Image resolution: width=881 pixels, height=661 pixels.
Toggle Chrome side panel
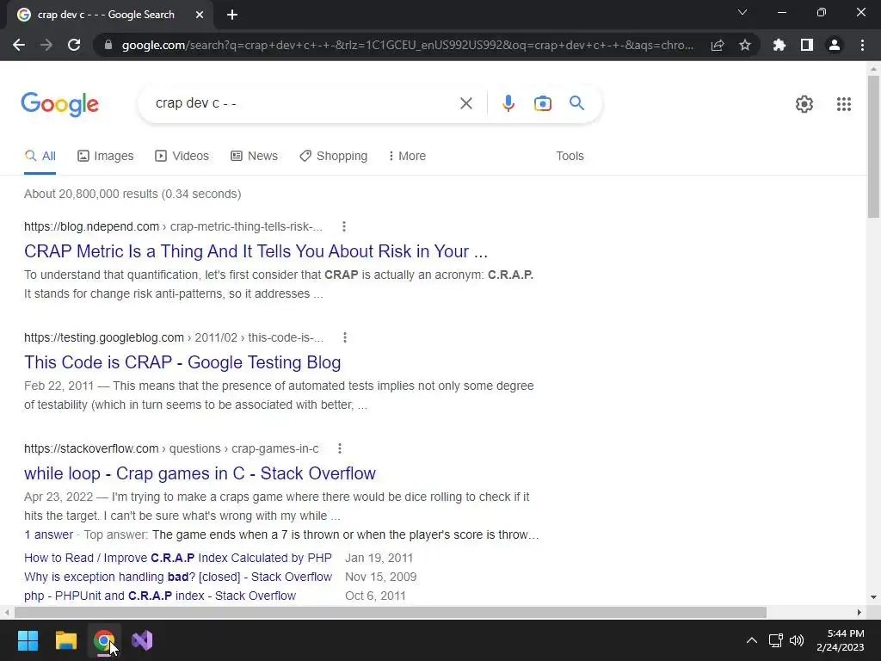(807, 45)
